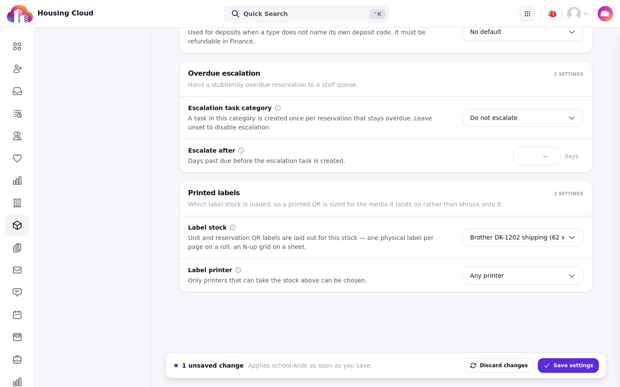Open the calendar sidebar icon
Viewport: 620px width, 387px height.
point(17,315)
